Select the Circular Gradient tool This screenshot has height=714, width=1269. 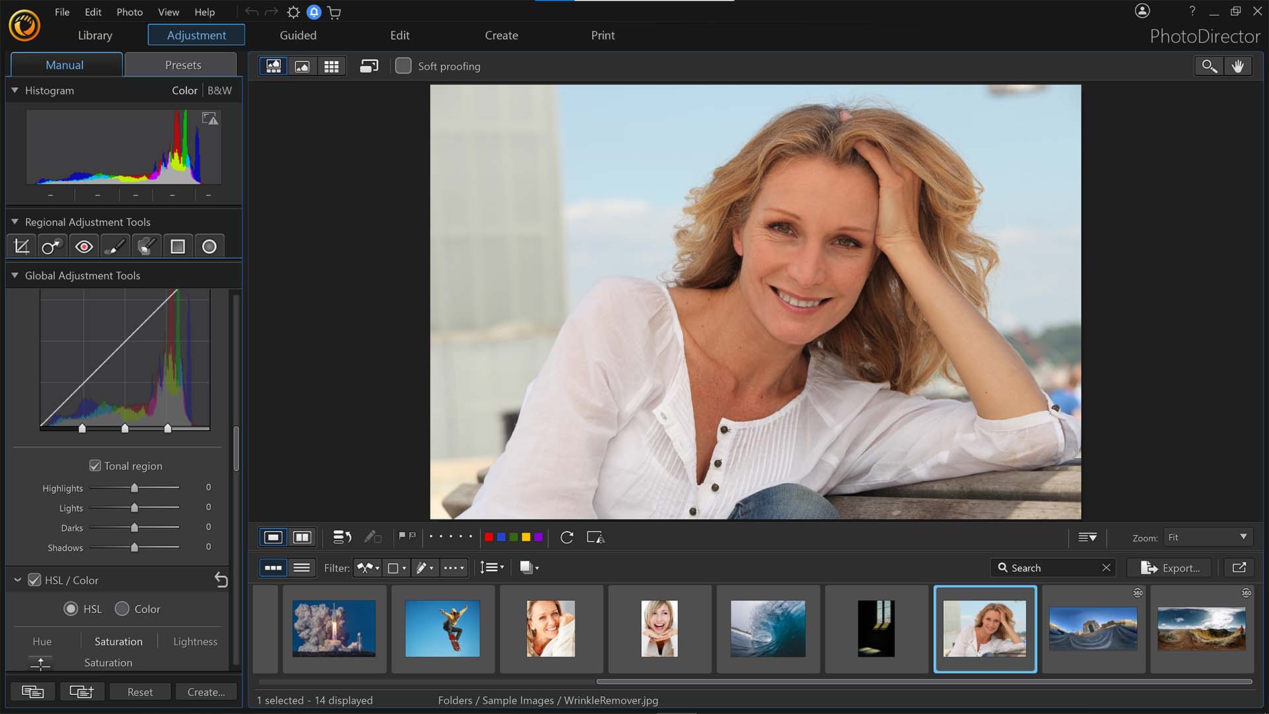tap(208, 246)
